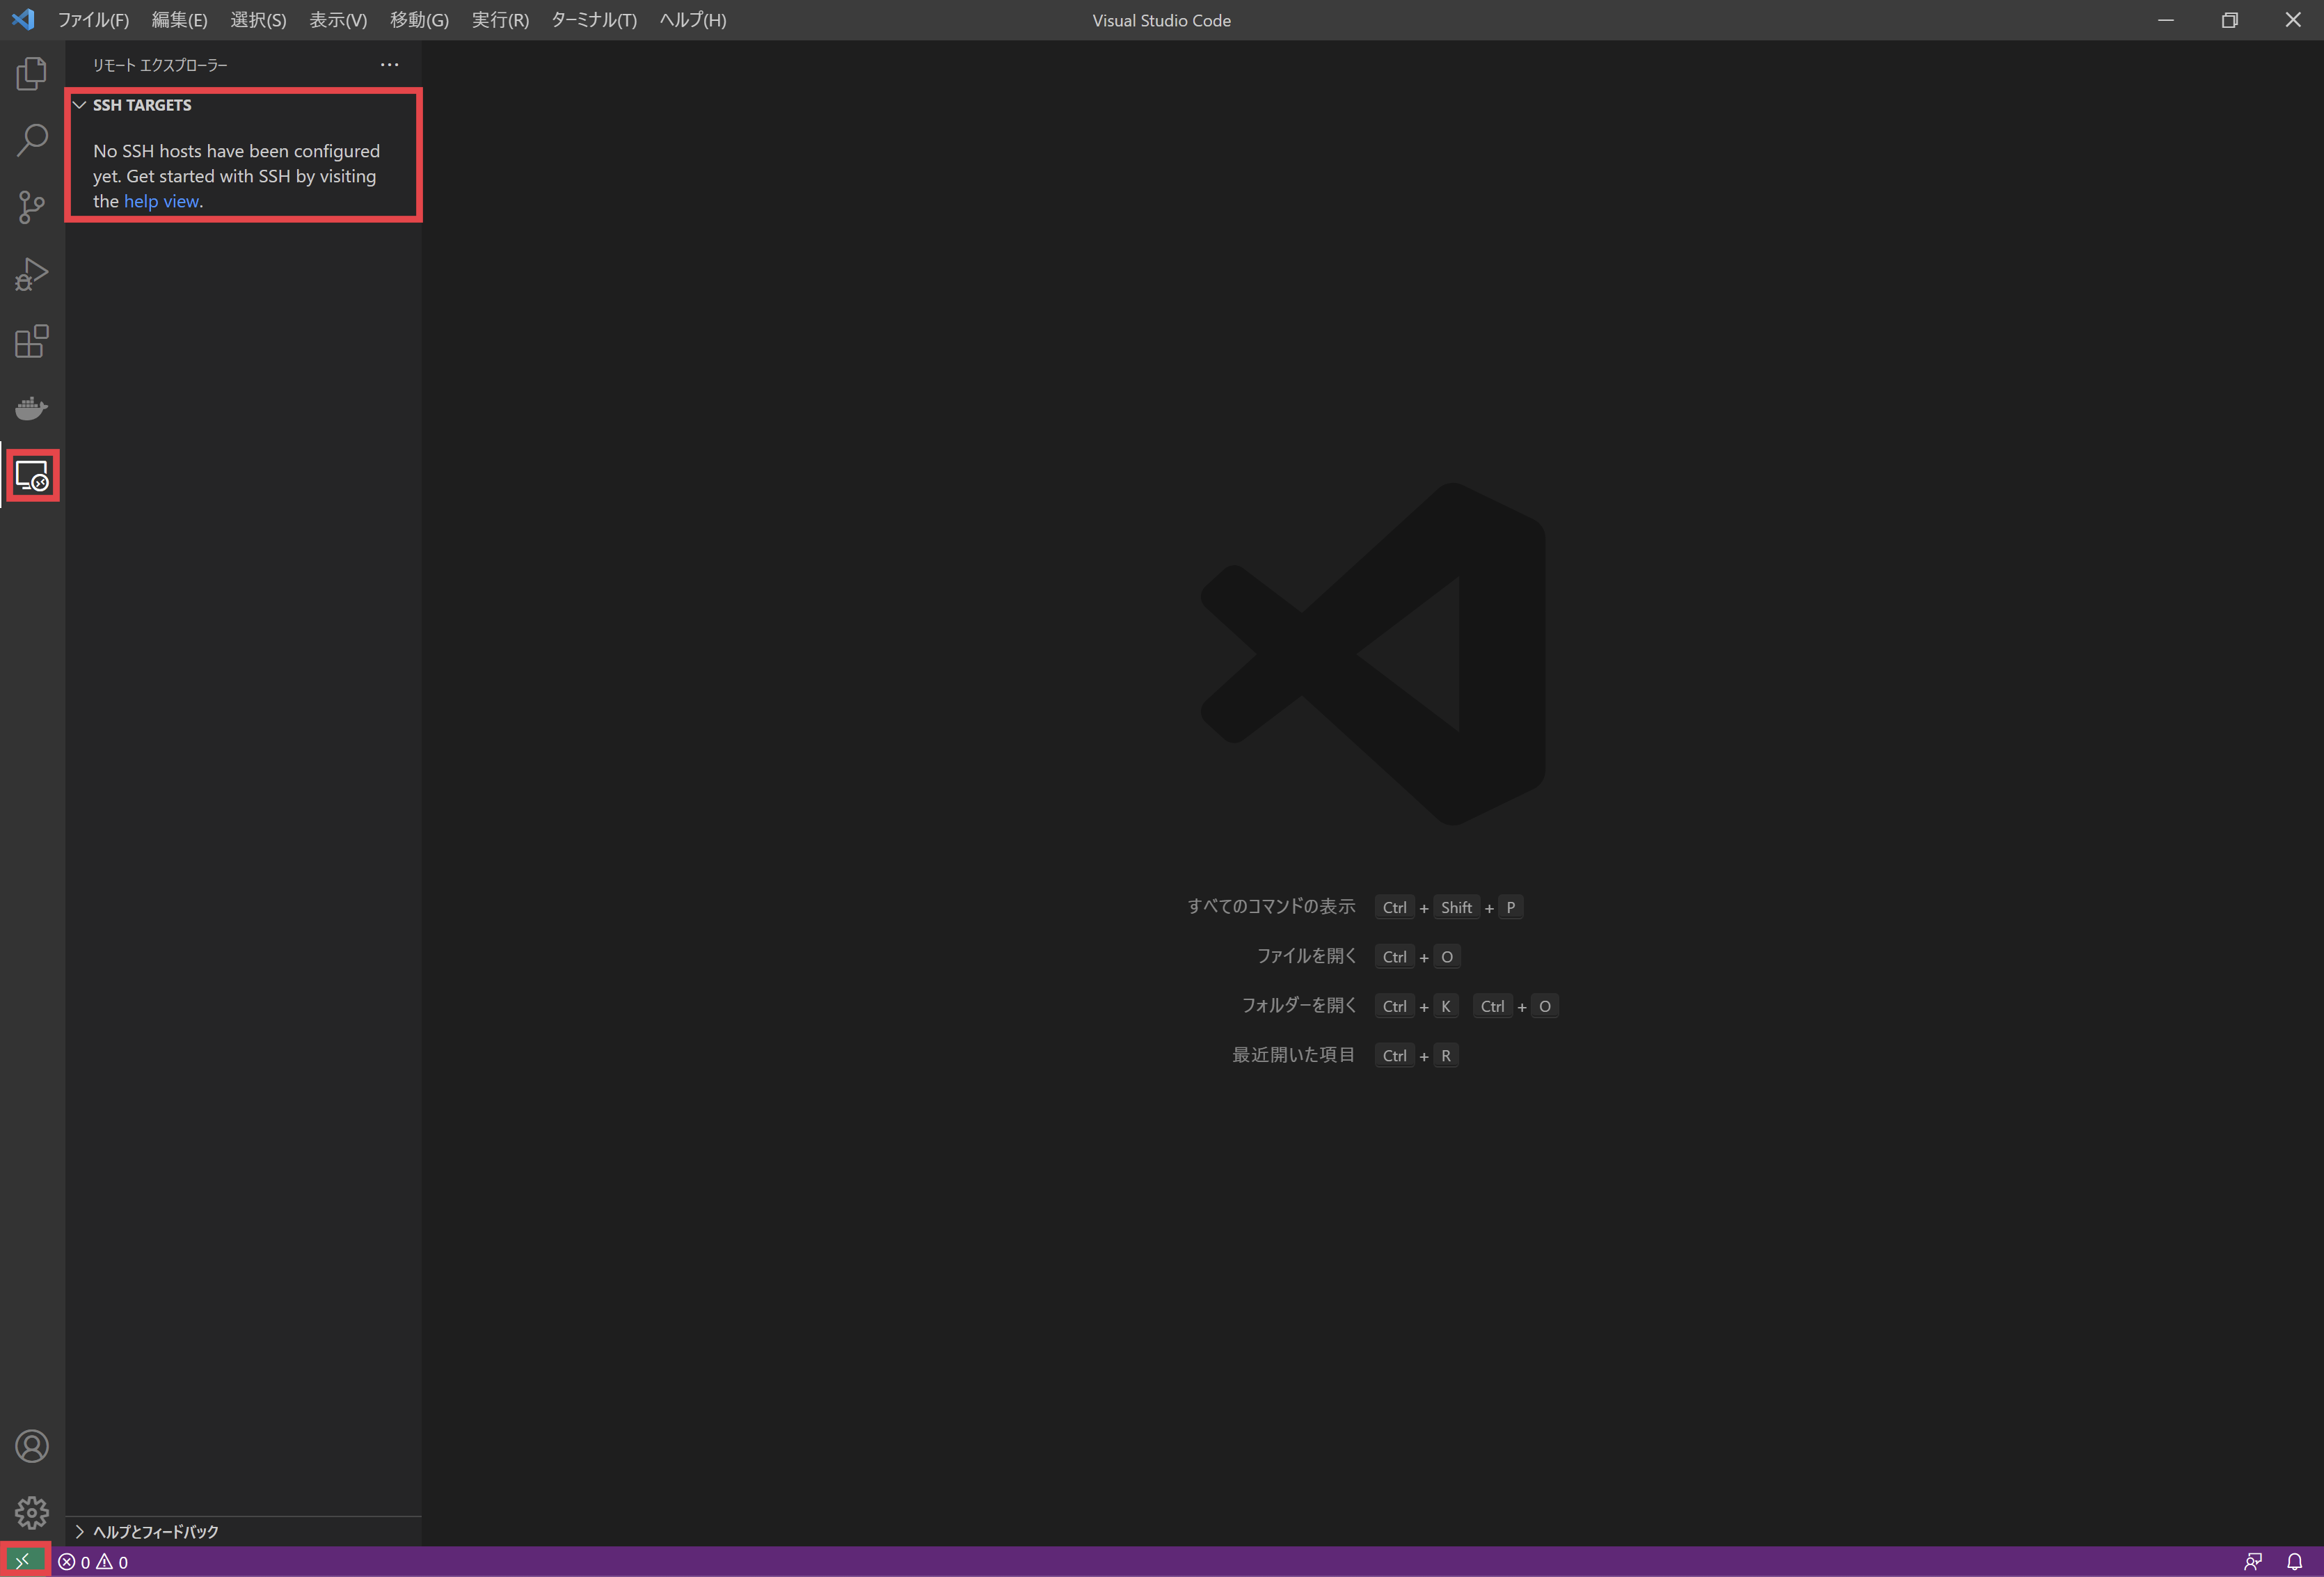2324x1577 pixels.
Task: Open the Remote Explorer icon
Action: coord(31,476)
